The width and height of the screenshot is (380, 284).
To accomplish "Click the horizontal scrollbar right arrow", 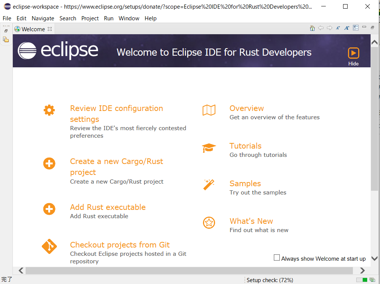I will click(x=362, y=270).
